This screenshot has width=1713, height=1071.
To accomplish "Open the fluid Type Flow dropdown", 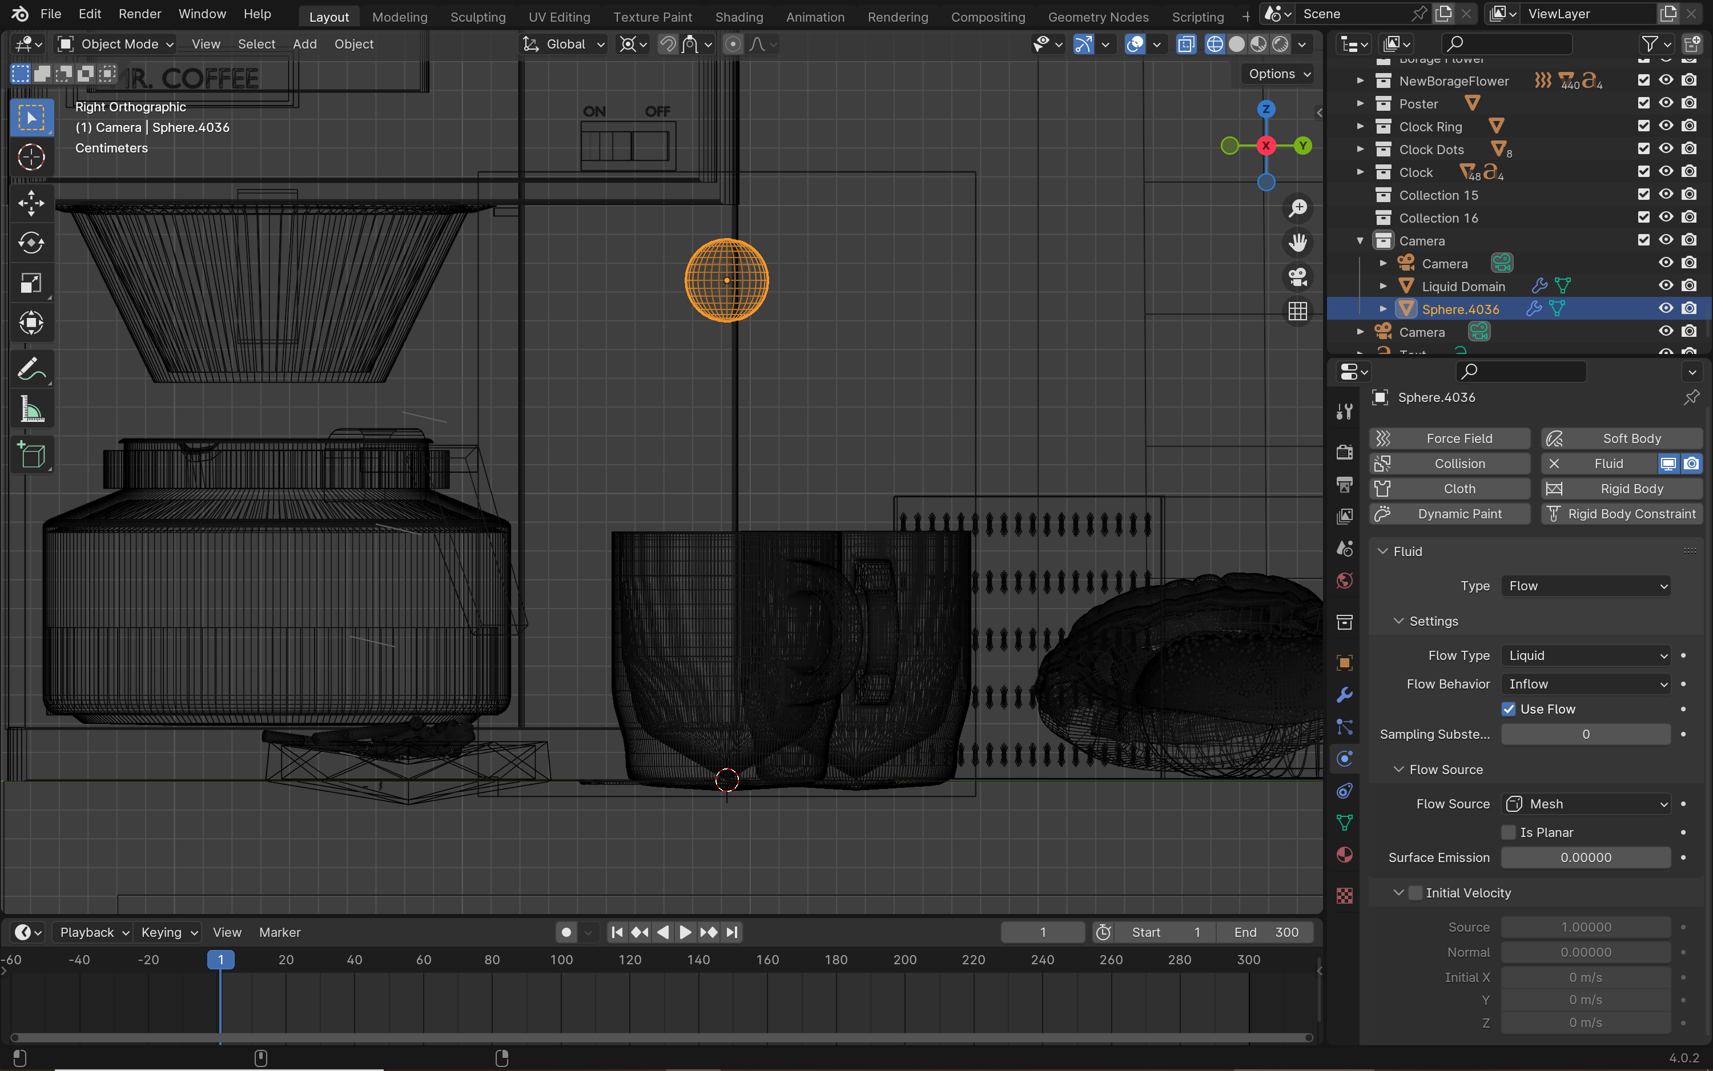I will click(x=1586, y=586).
